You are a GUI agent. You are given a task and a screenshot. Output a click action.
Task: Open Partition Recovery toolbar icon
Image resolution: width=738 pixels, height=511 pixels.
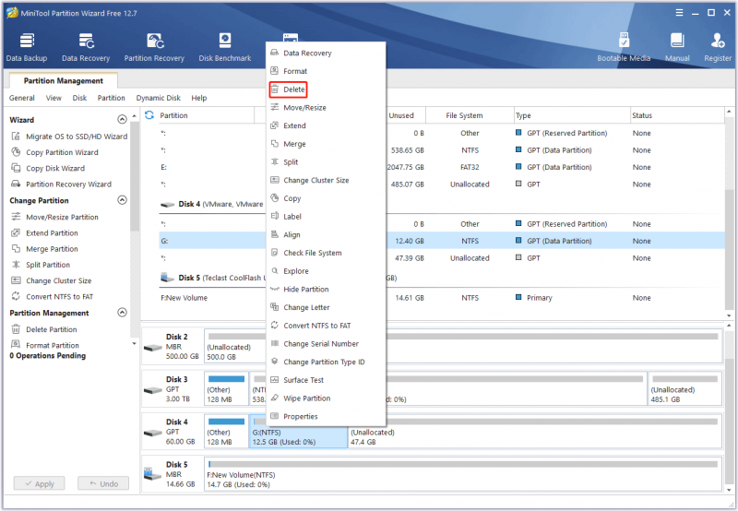click(154, 48)
